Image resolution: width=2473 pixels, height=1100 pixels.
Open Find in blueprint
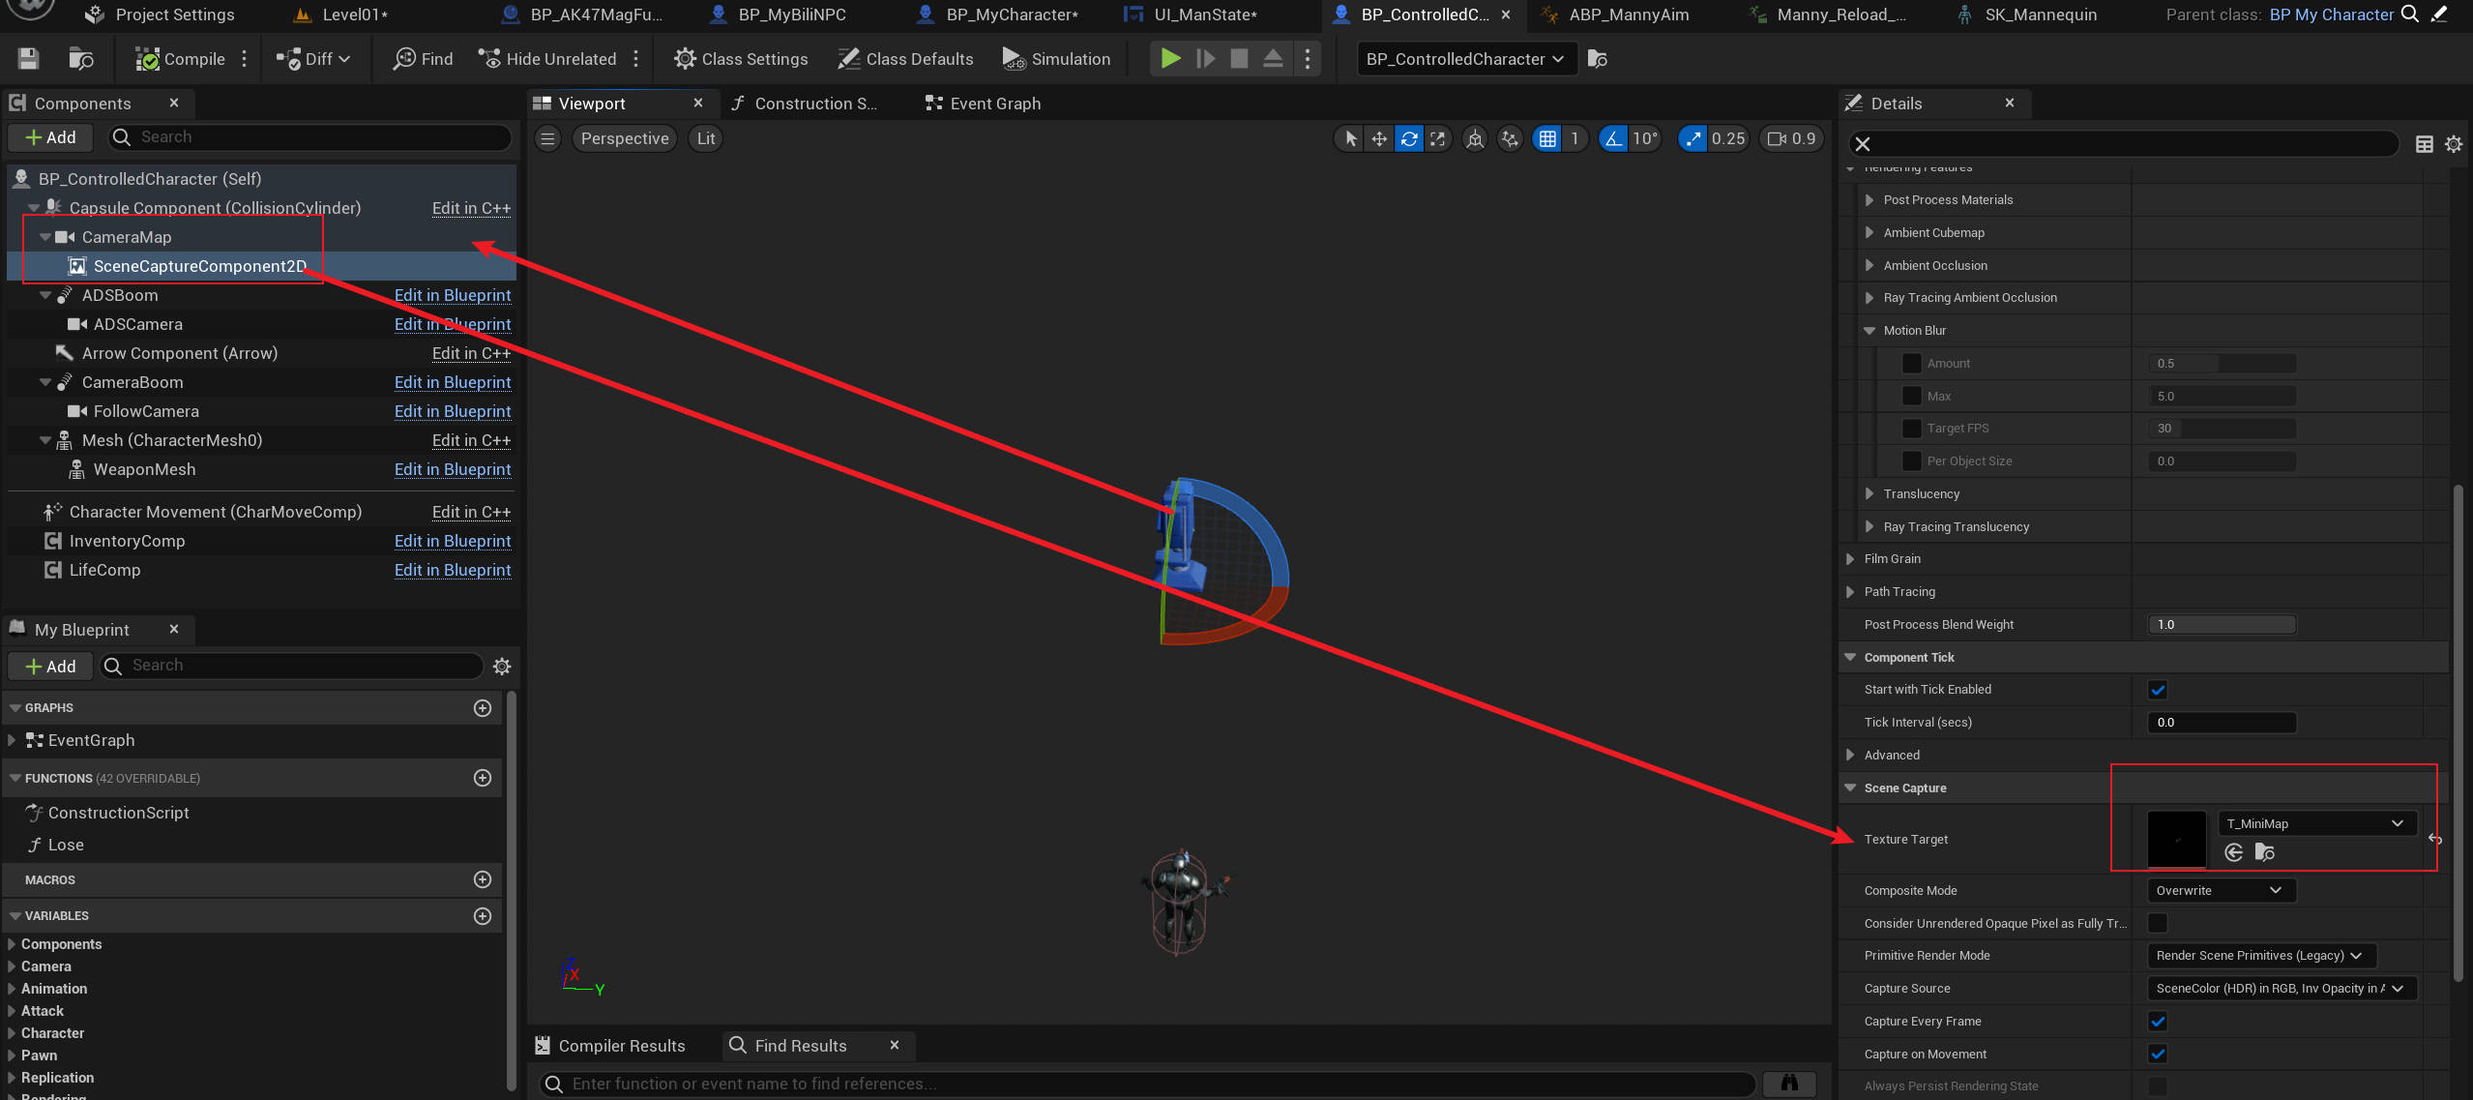(423, 59)
